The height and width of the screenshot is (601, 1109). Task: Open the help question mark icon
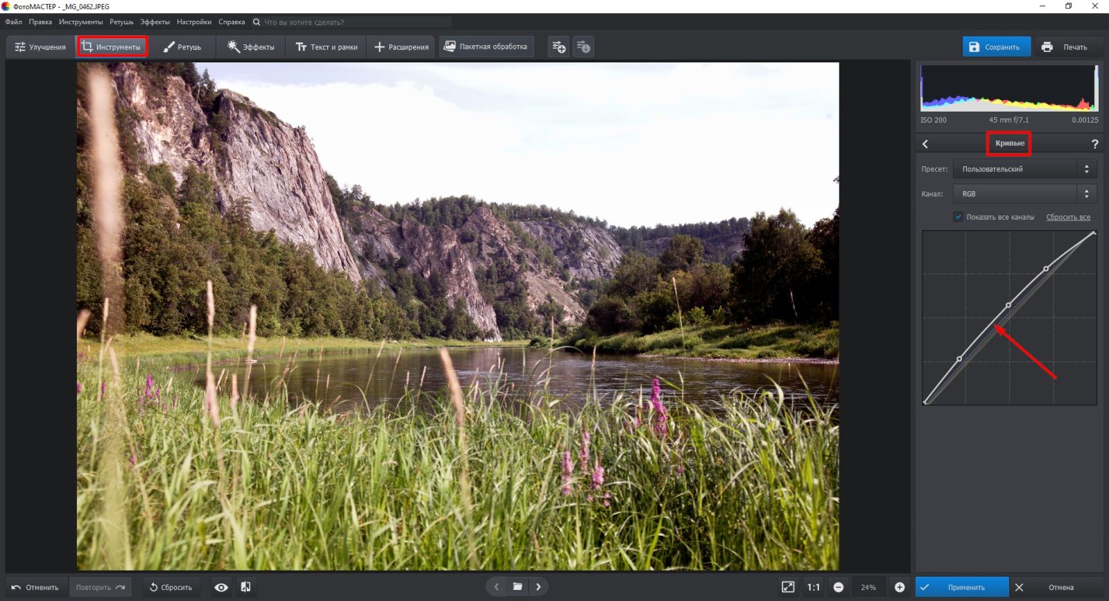1094,144
